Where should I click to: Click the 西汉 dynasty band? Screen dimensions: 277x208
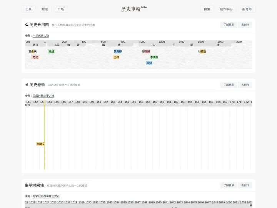(x=35, y=45)
